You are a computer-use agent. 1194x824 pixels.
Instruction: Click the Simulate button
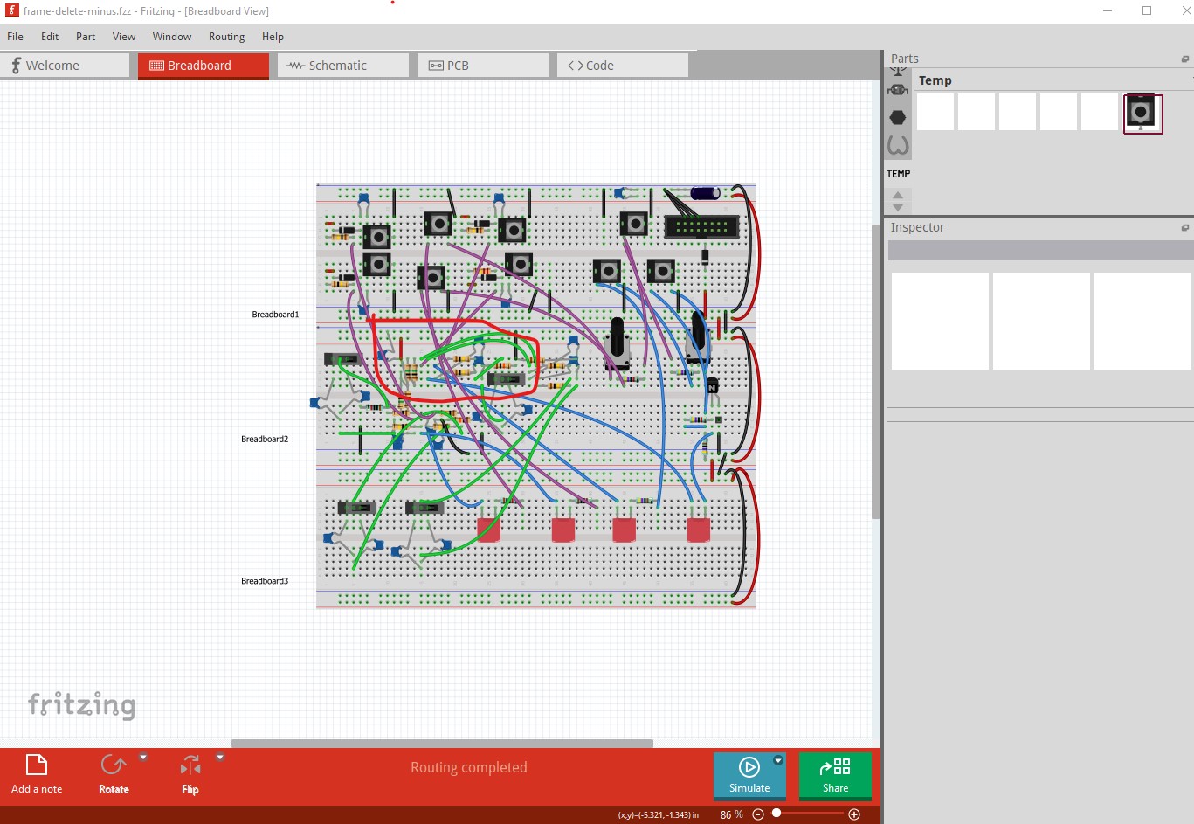pos(749,774)
